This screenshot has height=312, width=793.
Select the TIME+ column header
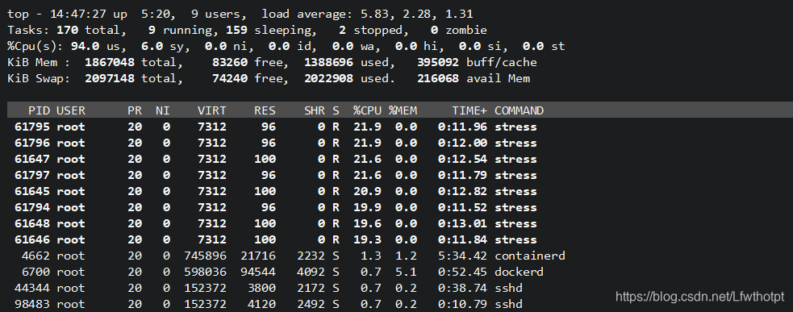coord(470,110)
